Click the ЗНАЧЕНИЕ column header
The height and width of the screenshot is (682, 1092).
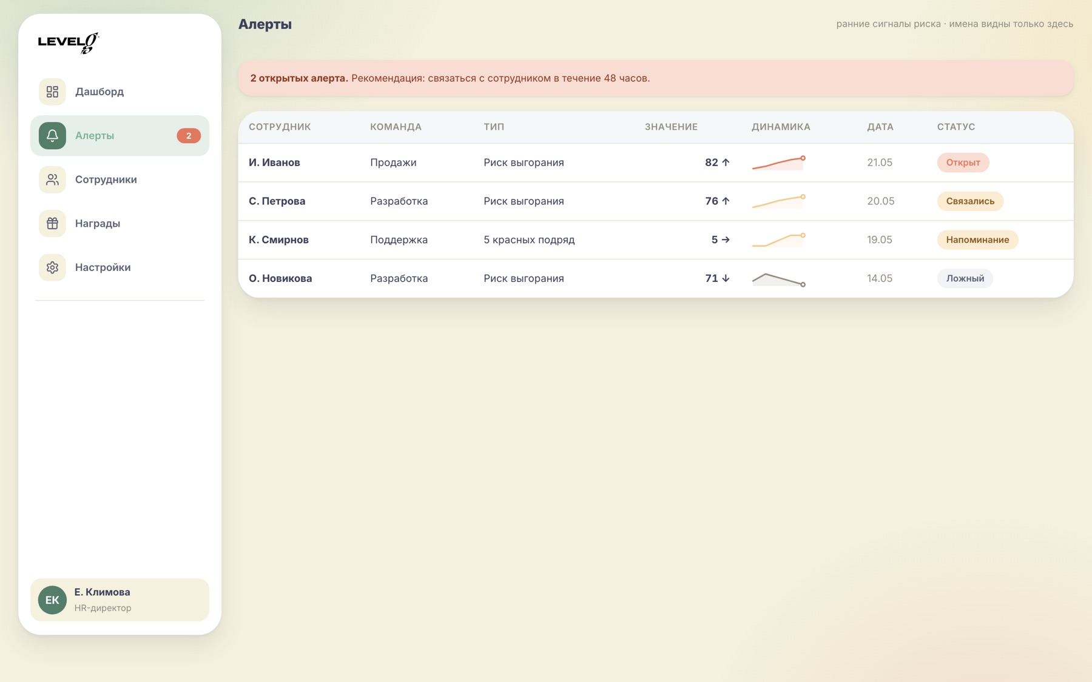[x=671, y=127]
